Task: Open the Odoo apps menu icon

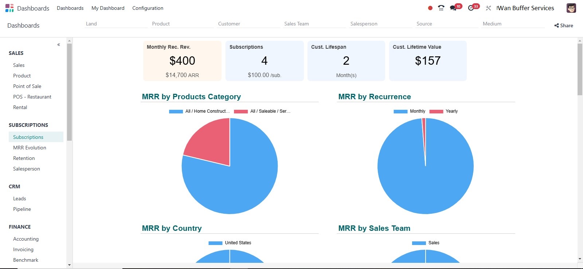Action: pyautogui.click(x=9, y=8)
